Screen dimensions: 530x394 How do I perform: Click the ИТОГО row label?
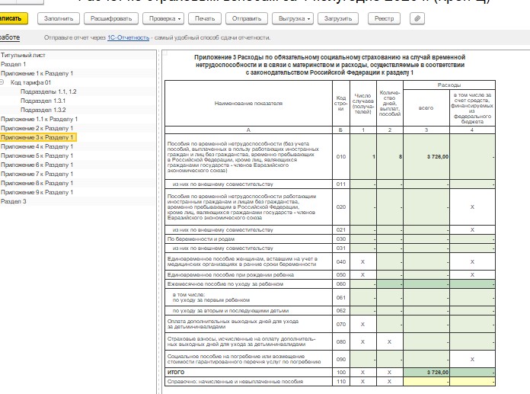(176, 372)
